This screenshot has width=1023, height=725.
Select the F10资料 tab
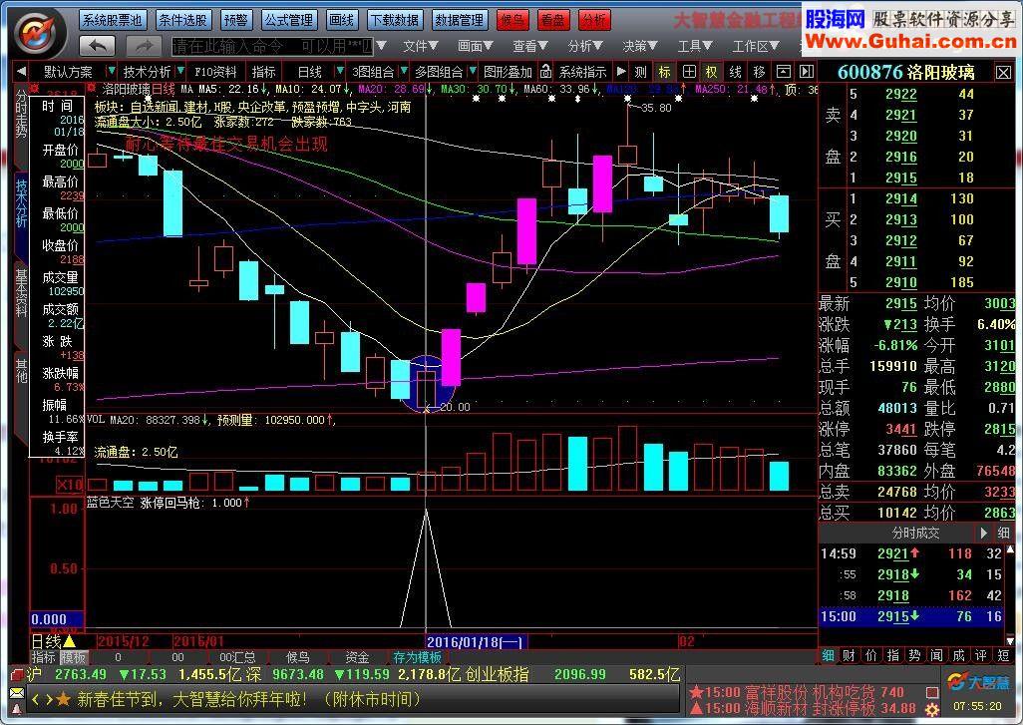215,71
